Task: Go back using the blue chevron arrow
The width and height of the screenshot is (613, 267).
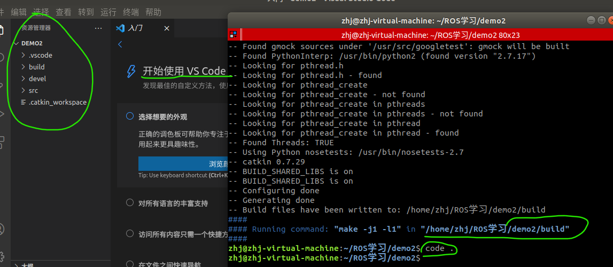Action: click(120, 44)
